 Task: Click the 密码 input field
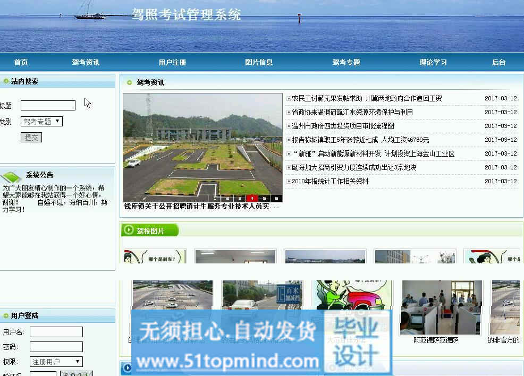pos(56,347)
